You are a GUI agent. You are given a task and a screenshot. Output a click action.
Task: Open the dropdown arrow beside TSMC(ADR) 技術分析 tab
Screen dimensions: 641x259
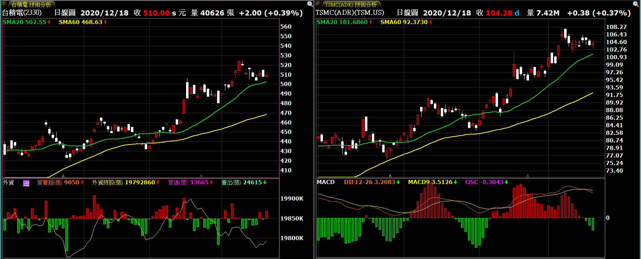[318, 4]
